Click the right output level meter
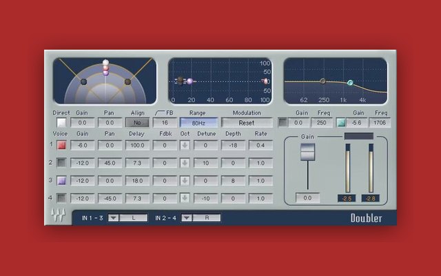This screenshot has width=441, height=276. coord(371,168)
